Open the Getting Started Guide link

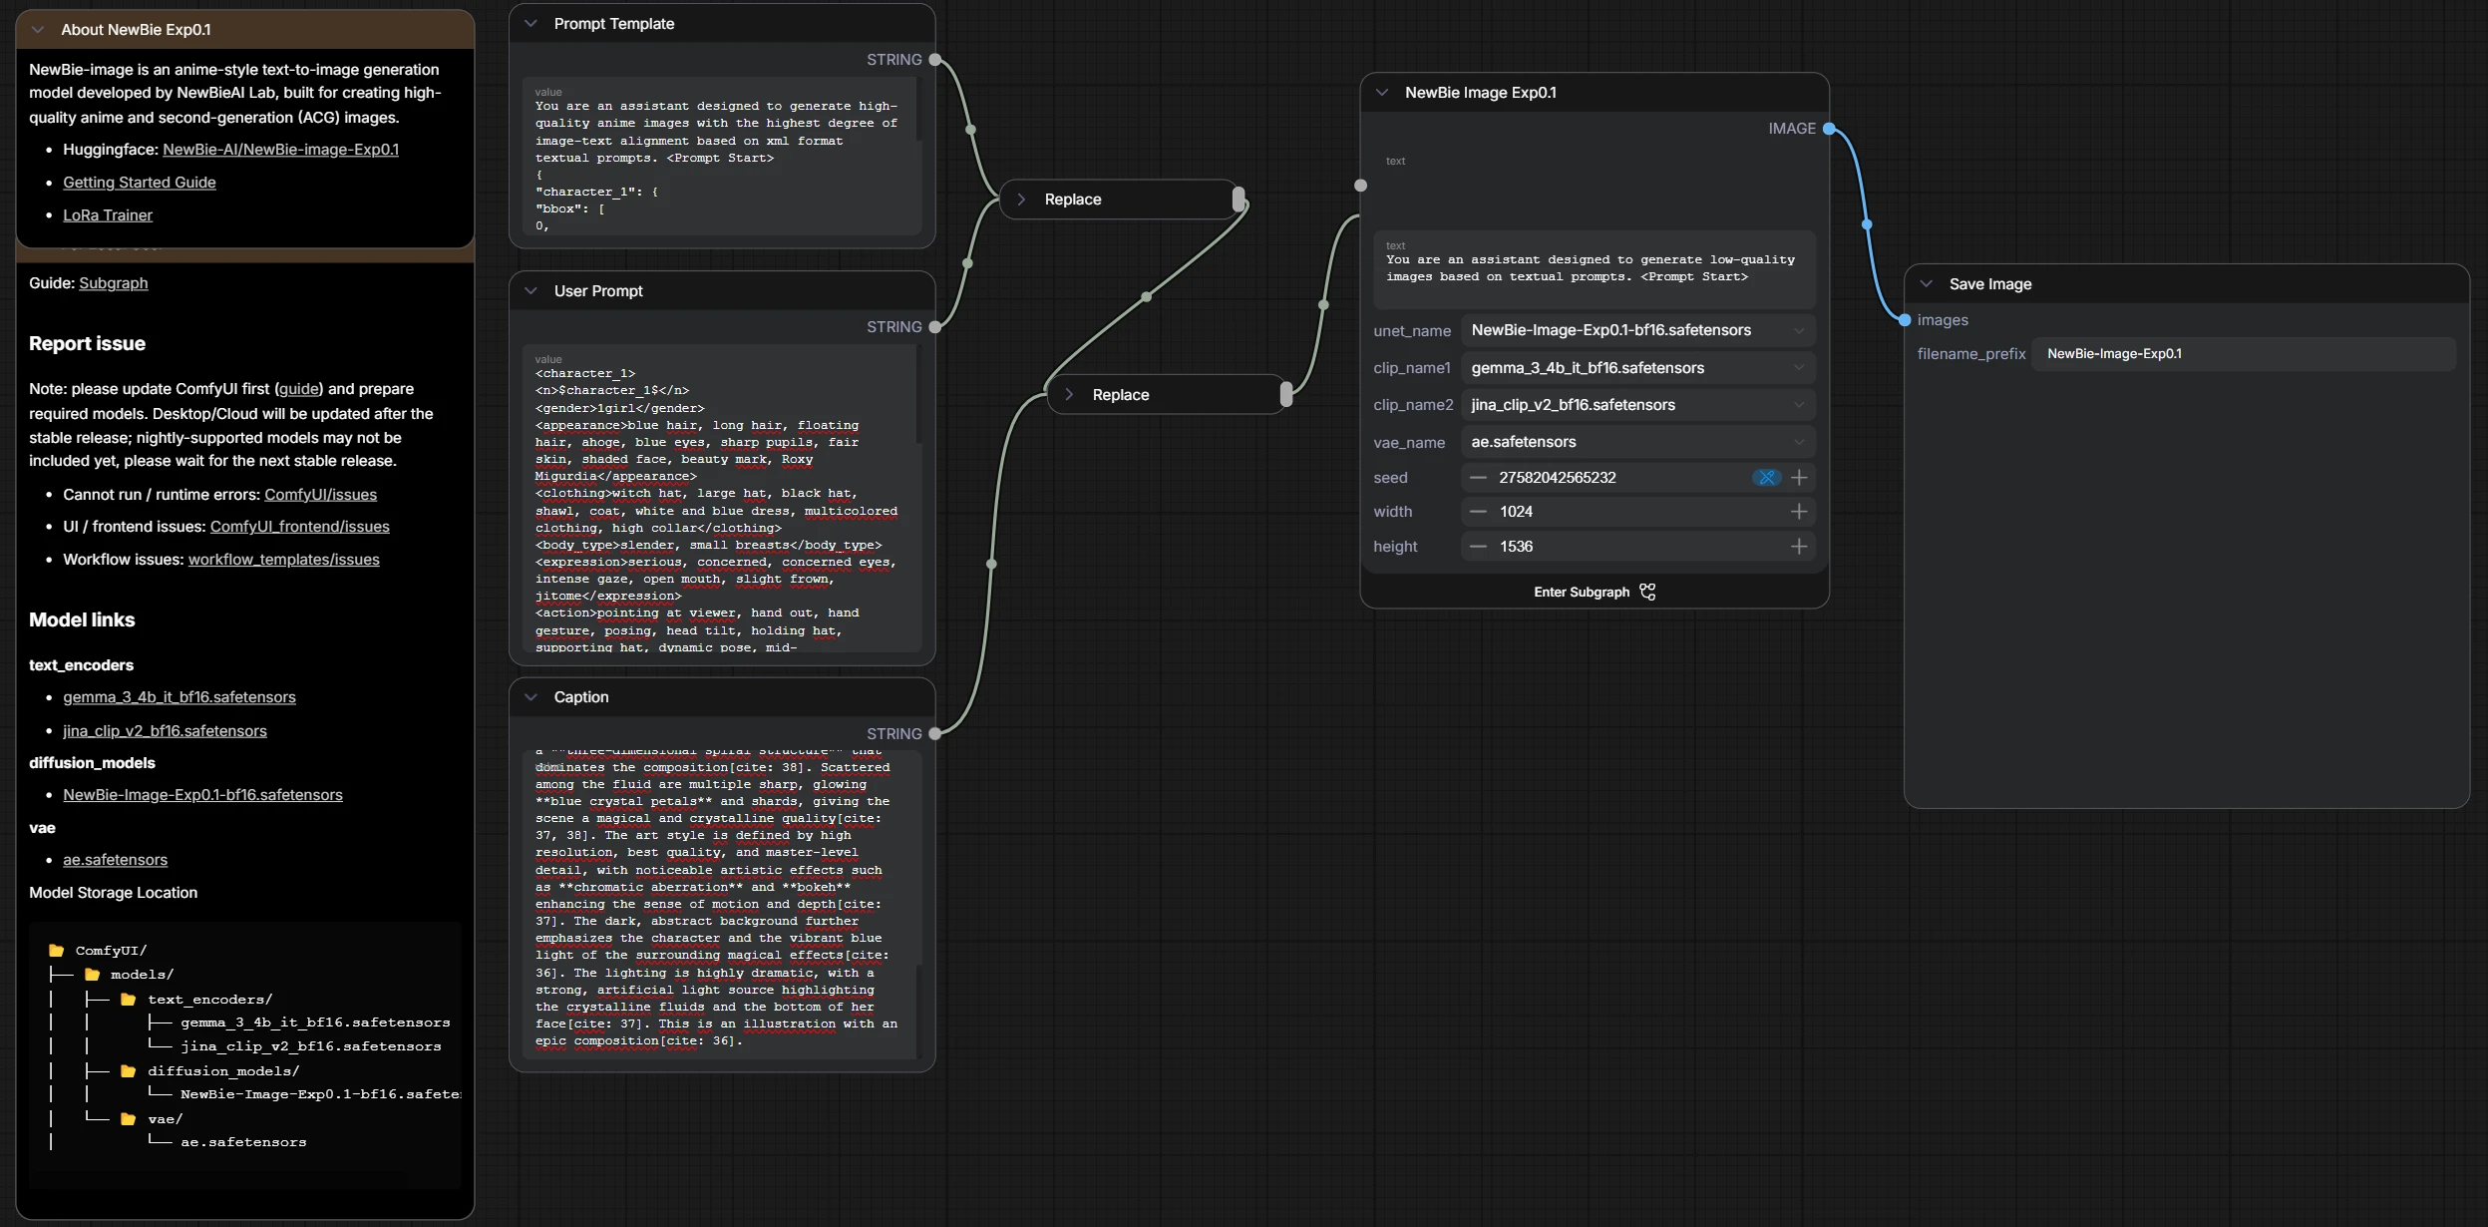pos(140,183)
